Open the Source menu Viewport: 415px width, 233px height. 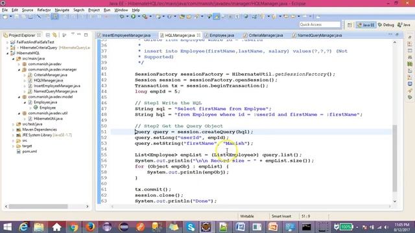pos(27,10)
